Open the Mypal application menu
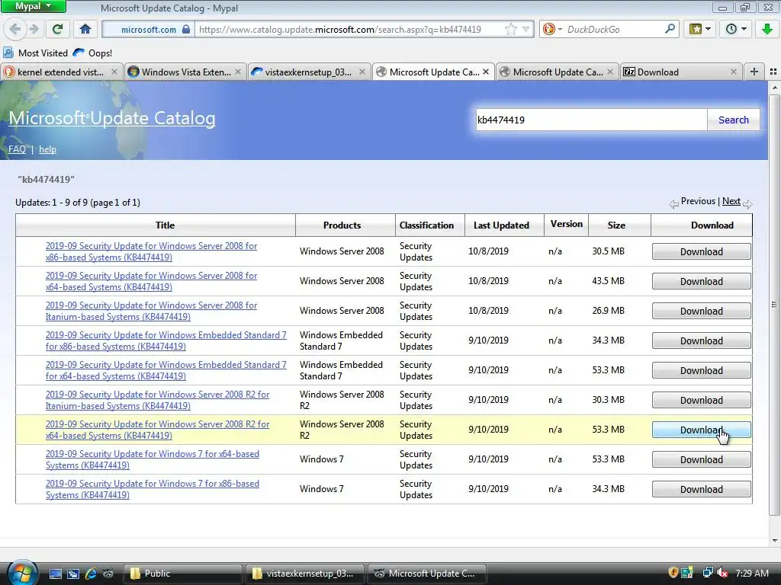The width and height of the screenshot is (781, 585). [x=33, y=6]
